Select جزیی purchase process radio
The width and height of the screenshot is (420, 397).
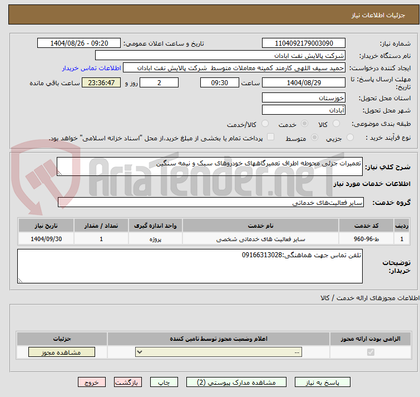click(350, 138)
